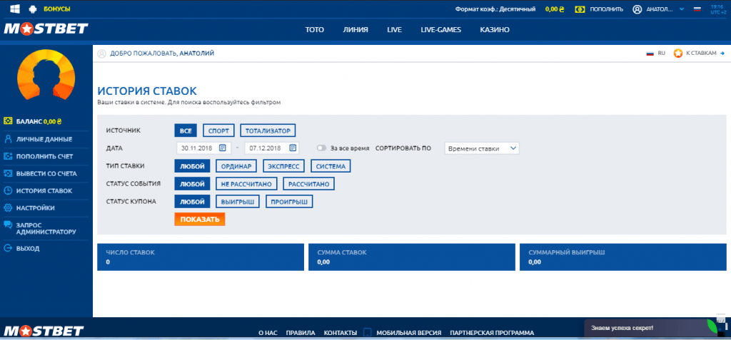Viewport: 731px width, 340px height.
Task: Select ЭКСПРЕСС bet type
Action: [283, 166]
